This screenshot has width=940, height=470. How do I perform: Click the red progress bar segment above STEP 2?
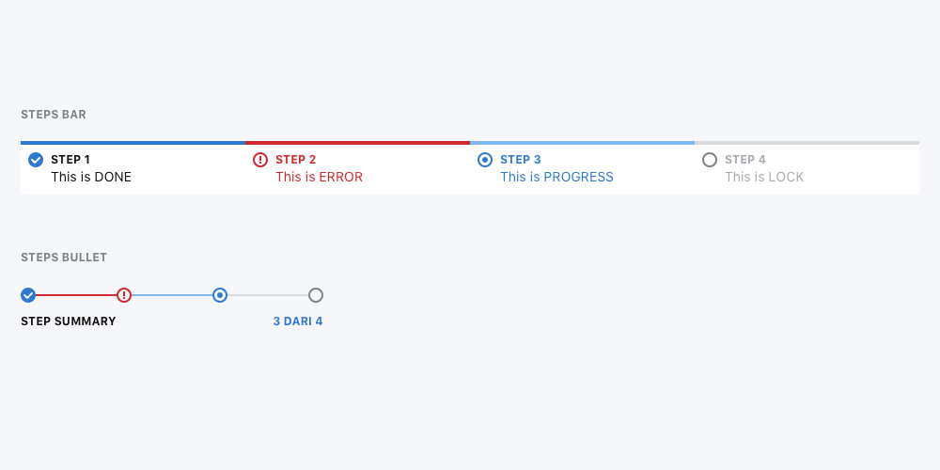pos(357,143)
